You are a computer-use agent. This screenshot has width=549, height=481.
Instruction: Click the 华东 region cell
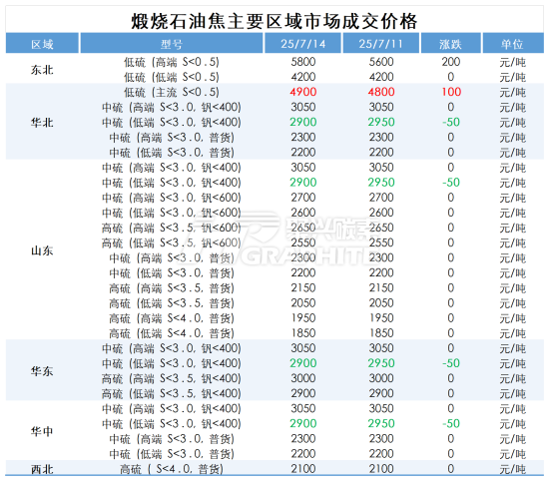[42, 371]
